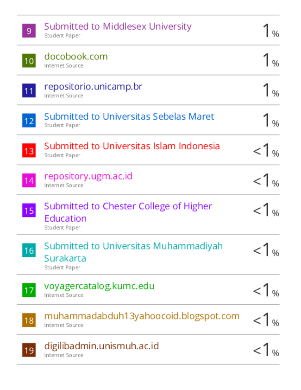Click the magenta number 14 source badge
Image resolution: width=301 pixels, height=390 pixels.
[x=29, y=180]
